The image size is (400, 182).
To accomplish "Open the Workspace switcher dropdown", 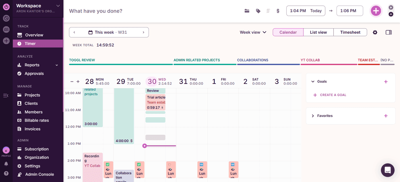I will click(x=58, y=5).
